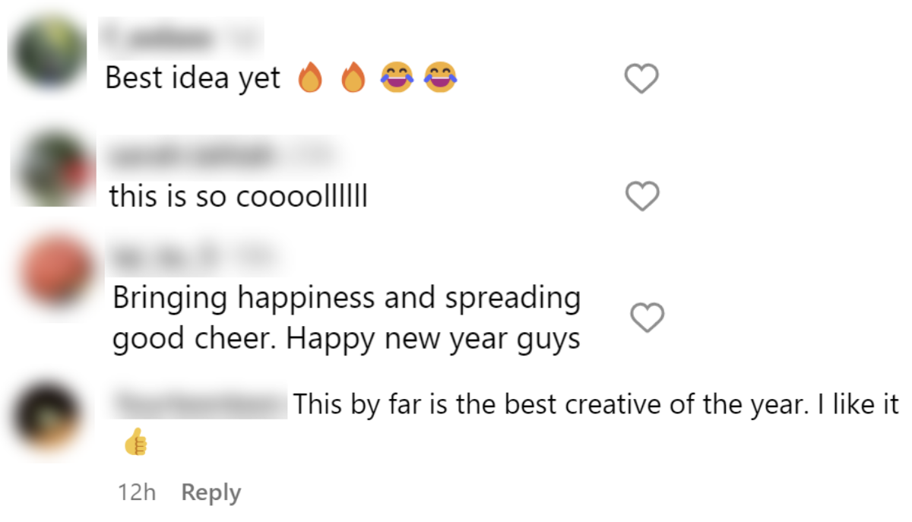
Task: Heart the "Bringing happiness" comment
Action: [x=648, y=317]
